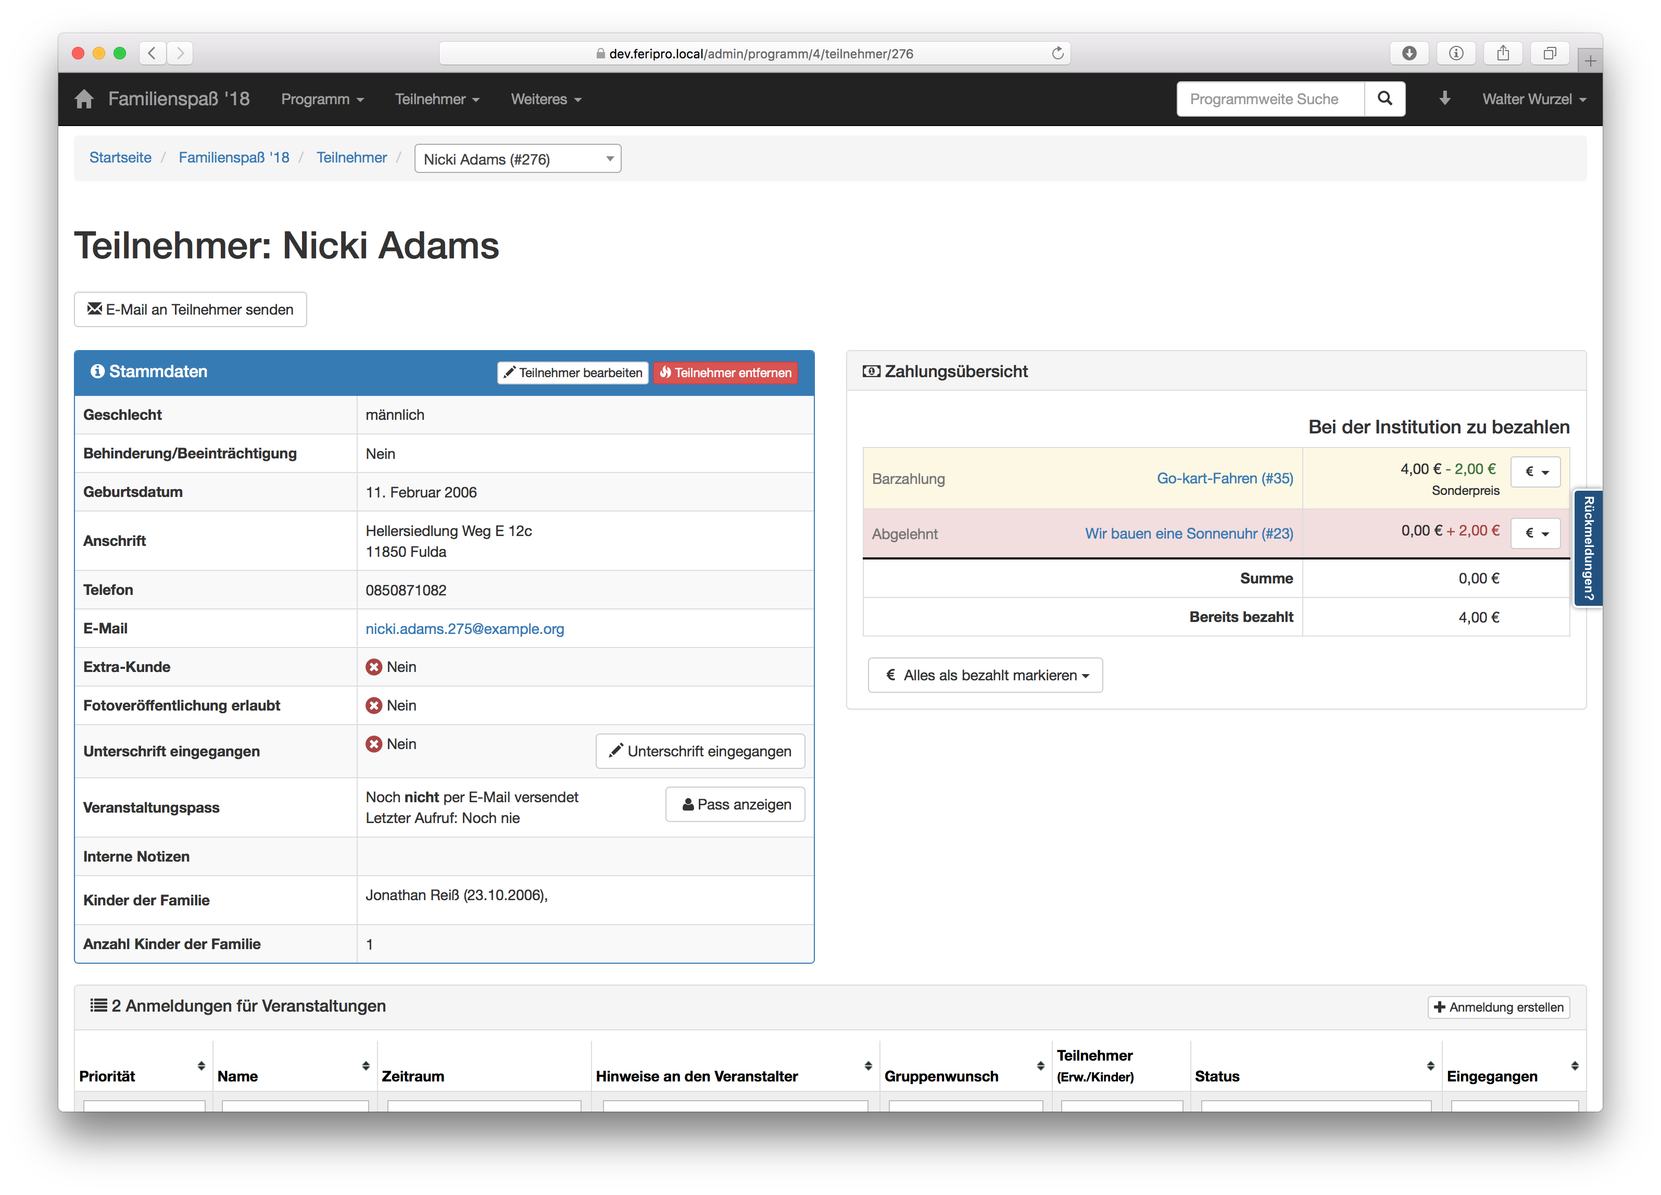This screenshot has width=1661, height=1195.
Task: Open the Programm menu
Action: pyautogui.click(x=321, y=99)
